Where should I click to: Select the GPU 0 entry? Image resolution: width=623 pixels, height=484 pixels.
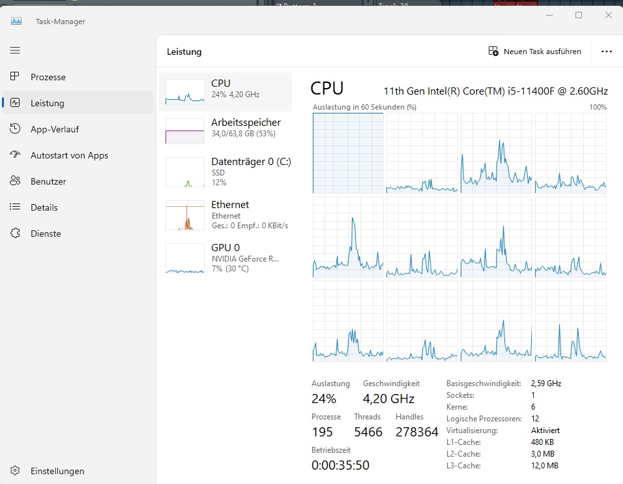[x=225, y=258]
